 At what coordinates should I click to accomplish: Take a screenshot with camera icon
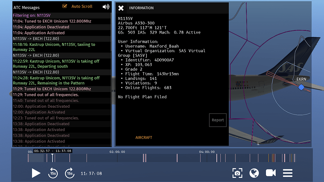(237, 173)
